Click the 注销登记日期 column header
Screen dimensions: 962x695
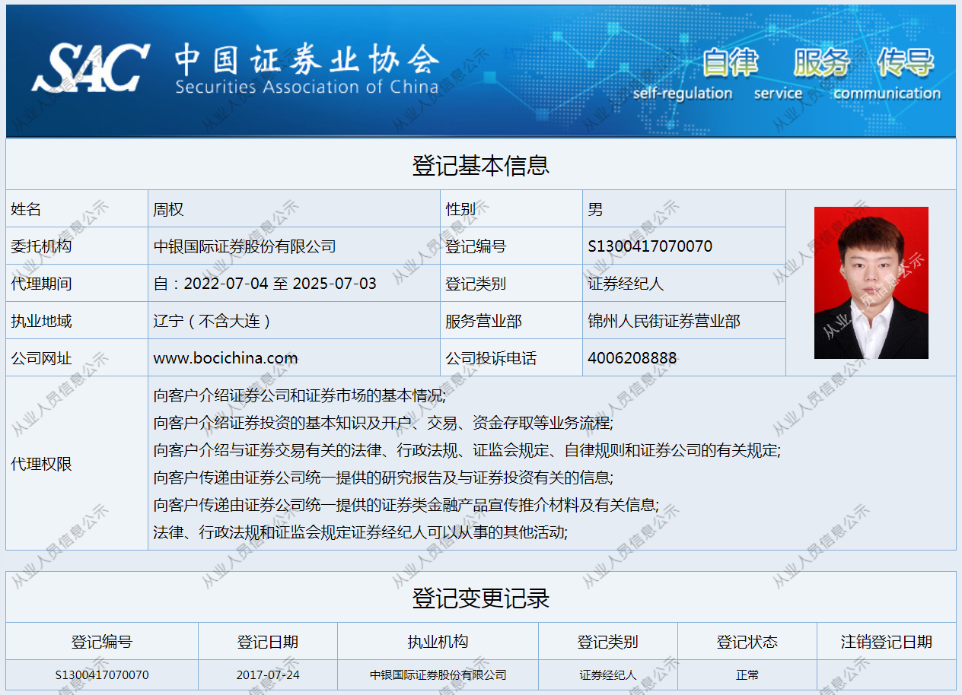pyautogui.click(x=886, y=642)
